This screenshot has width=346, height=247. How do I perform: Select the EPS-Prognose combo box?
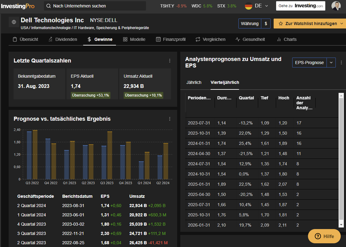tap(314, 63)
